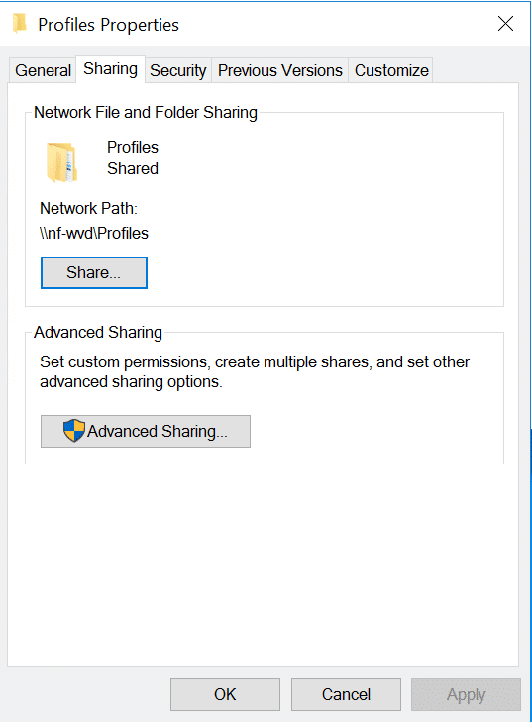This screenshot has height=722, width=532.
Task: Click the \\nf-wvd\Profiles network path text
Action: (94, 233)
